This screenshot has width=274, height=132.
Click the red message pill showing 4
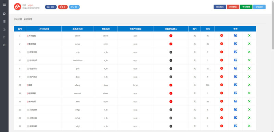[63, 7]
